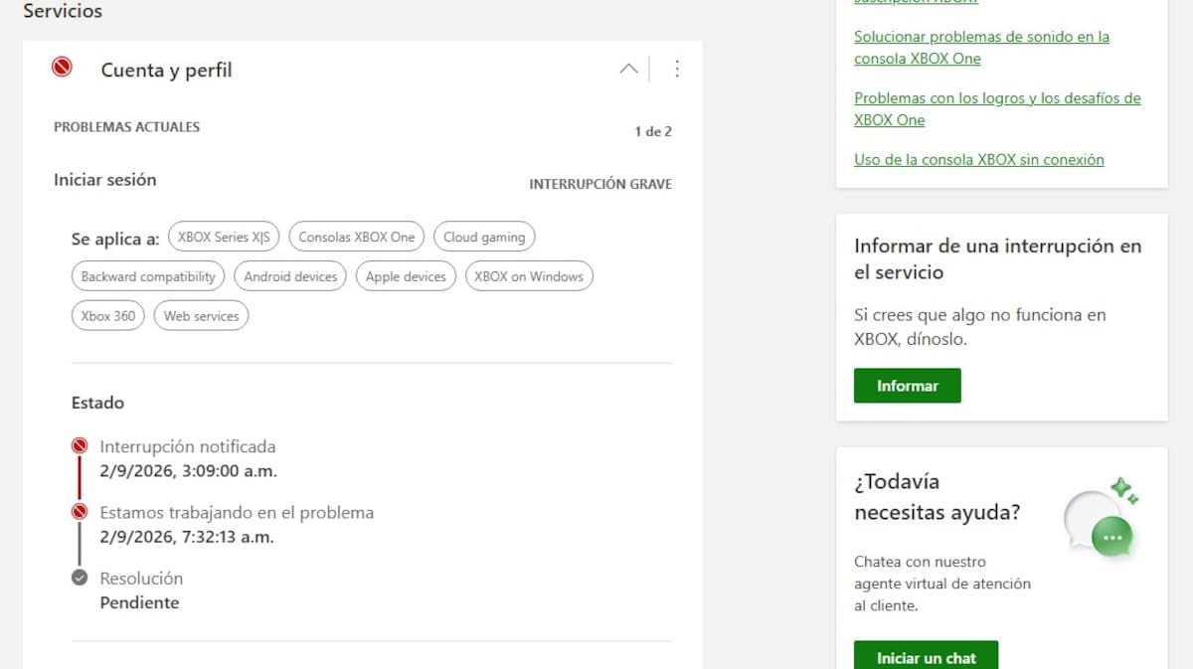Click the Estamos trabajando en el problema text
Screen dimensions: 1193x669
coord(237,513)
